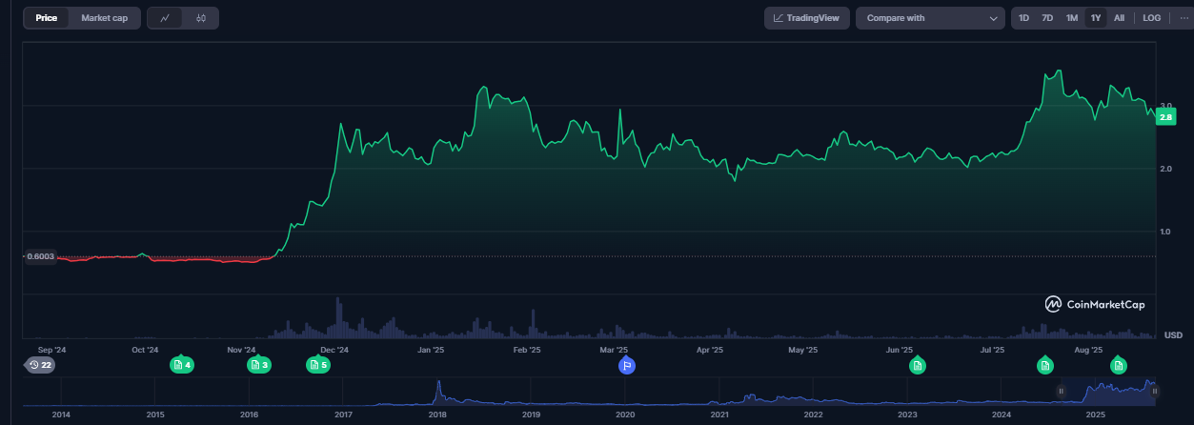
Task: Open the green document marker near Aug '25
Action: click(x=1118, y=365)
